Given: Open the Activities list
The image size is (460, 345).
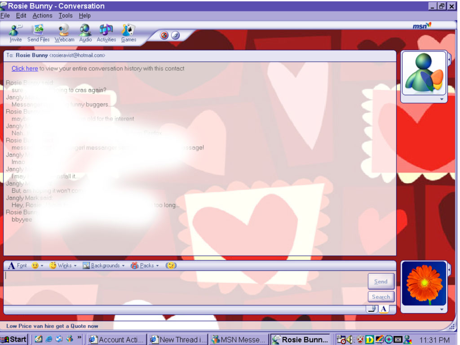Looking at the screenshot, I should (x=106, y=33).
